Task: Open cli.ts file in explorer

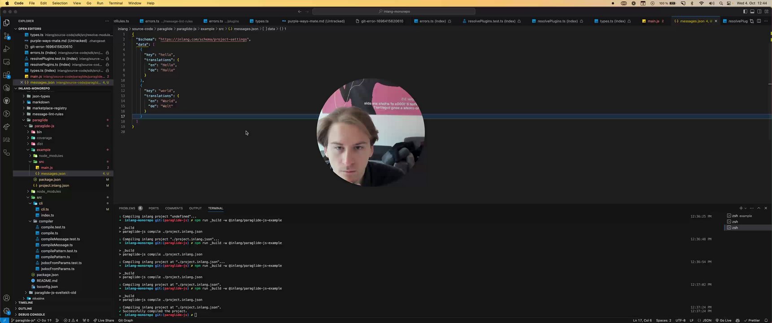Action: tap(45, 209)
